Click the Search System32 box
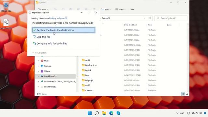This screenshot has width=208, height=117. click(x=171, y=18)
